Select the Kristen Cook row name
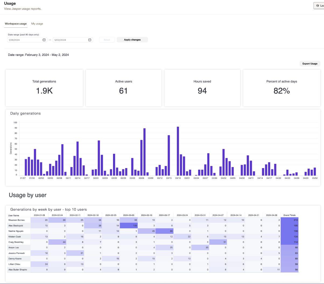324x284 pixels. (x=14, y=237)
